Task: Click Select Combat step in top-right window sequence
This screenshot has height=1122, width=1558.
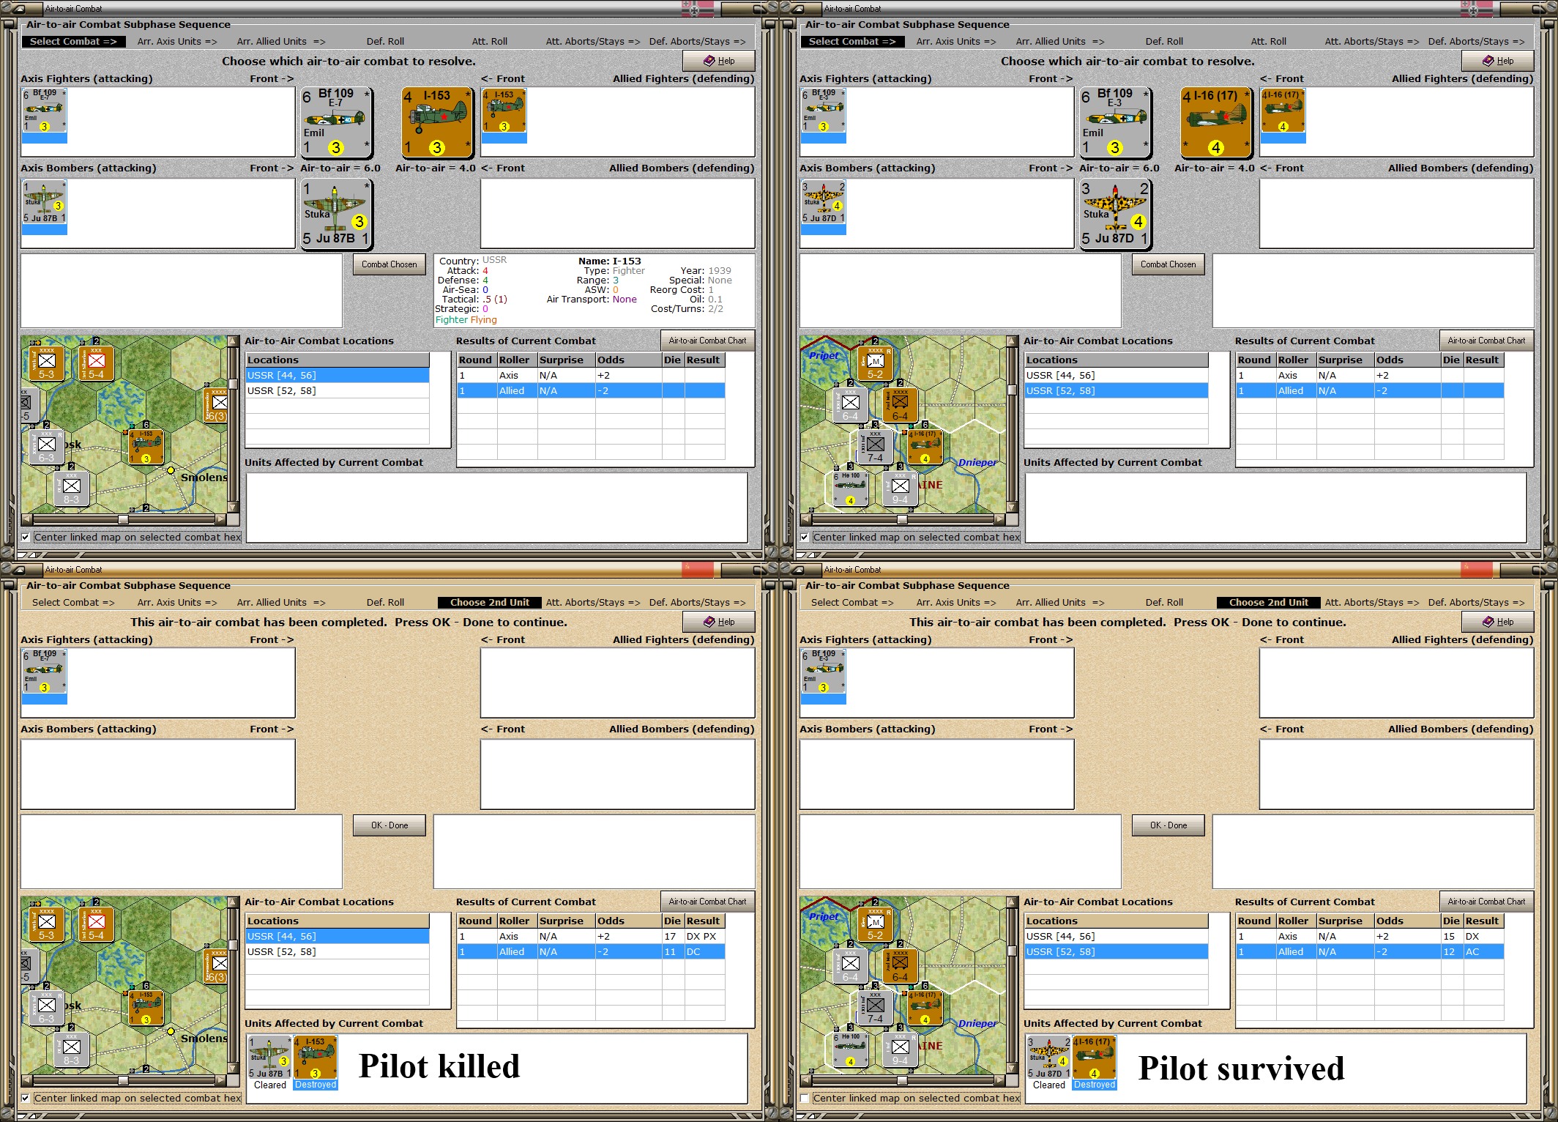Action: click(x=852, y=41)
